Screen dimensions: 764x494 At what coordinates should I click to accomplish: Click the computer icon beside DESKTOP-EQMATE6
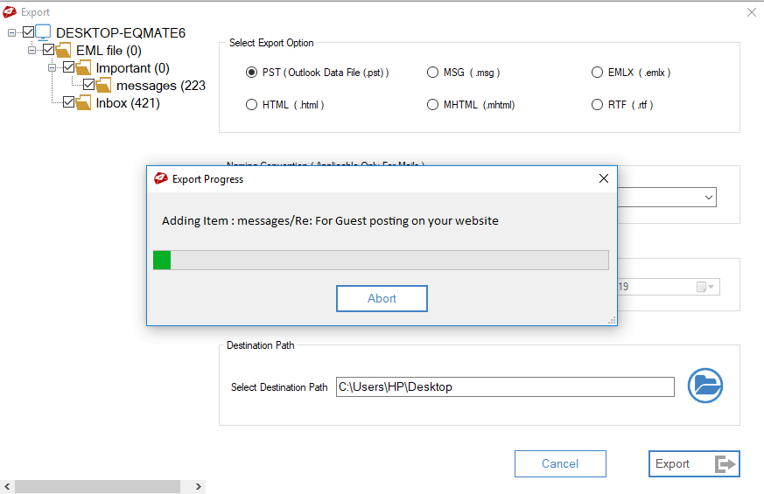coord(43,33)
